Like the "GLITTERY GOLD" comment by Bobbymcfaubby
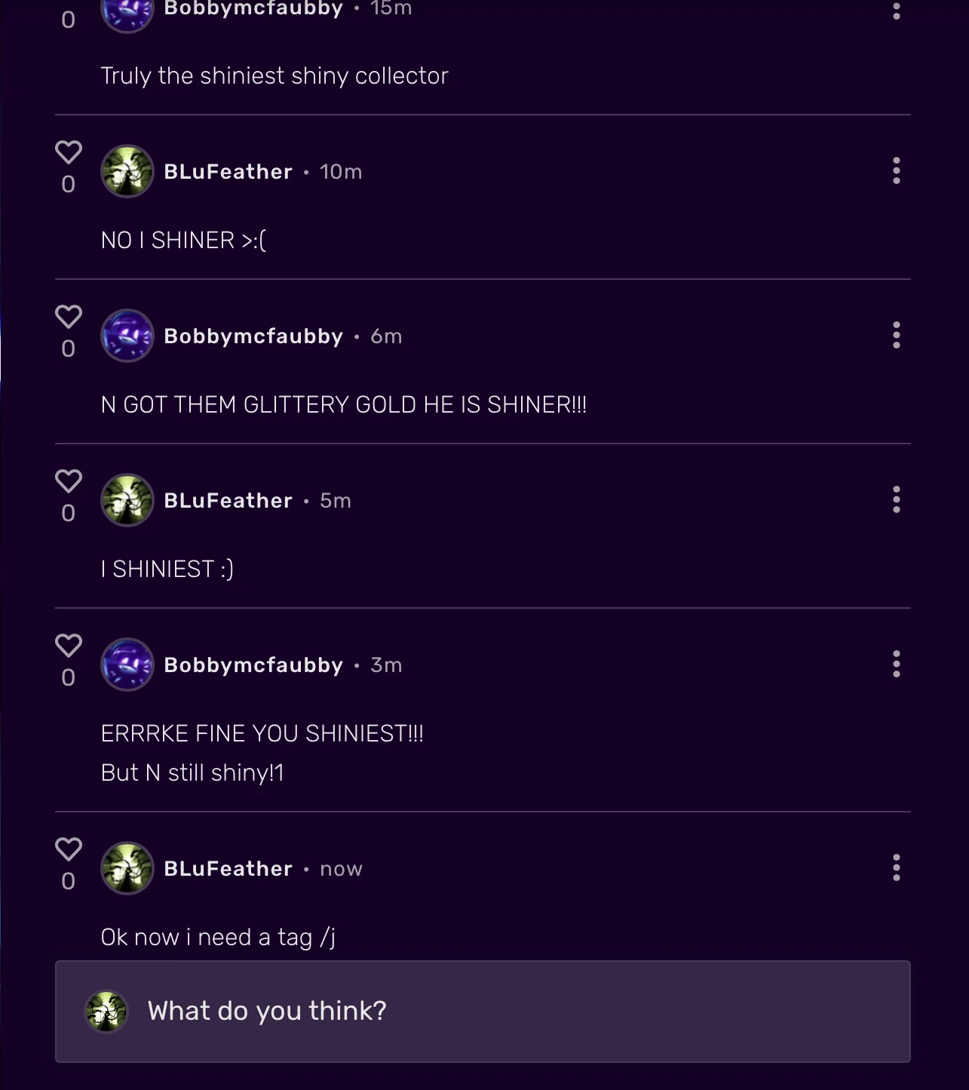The height and width of the screenshot is (1090, 969). point(69,317)
